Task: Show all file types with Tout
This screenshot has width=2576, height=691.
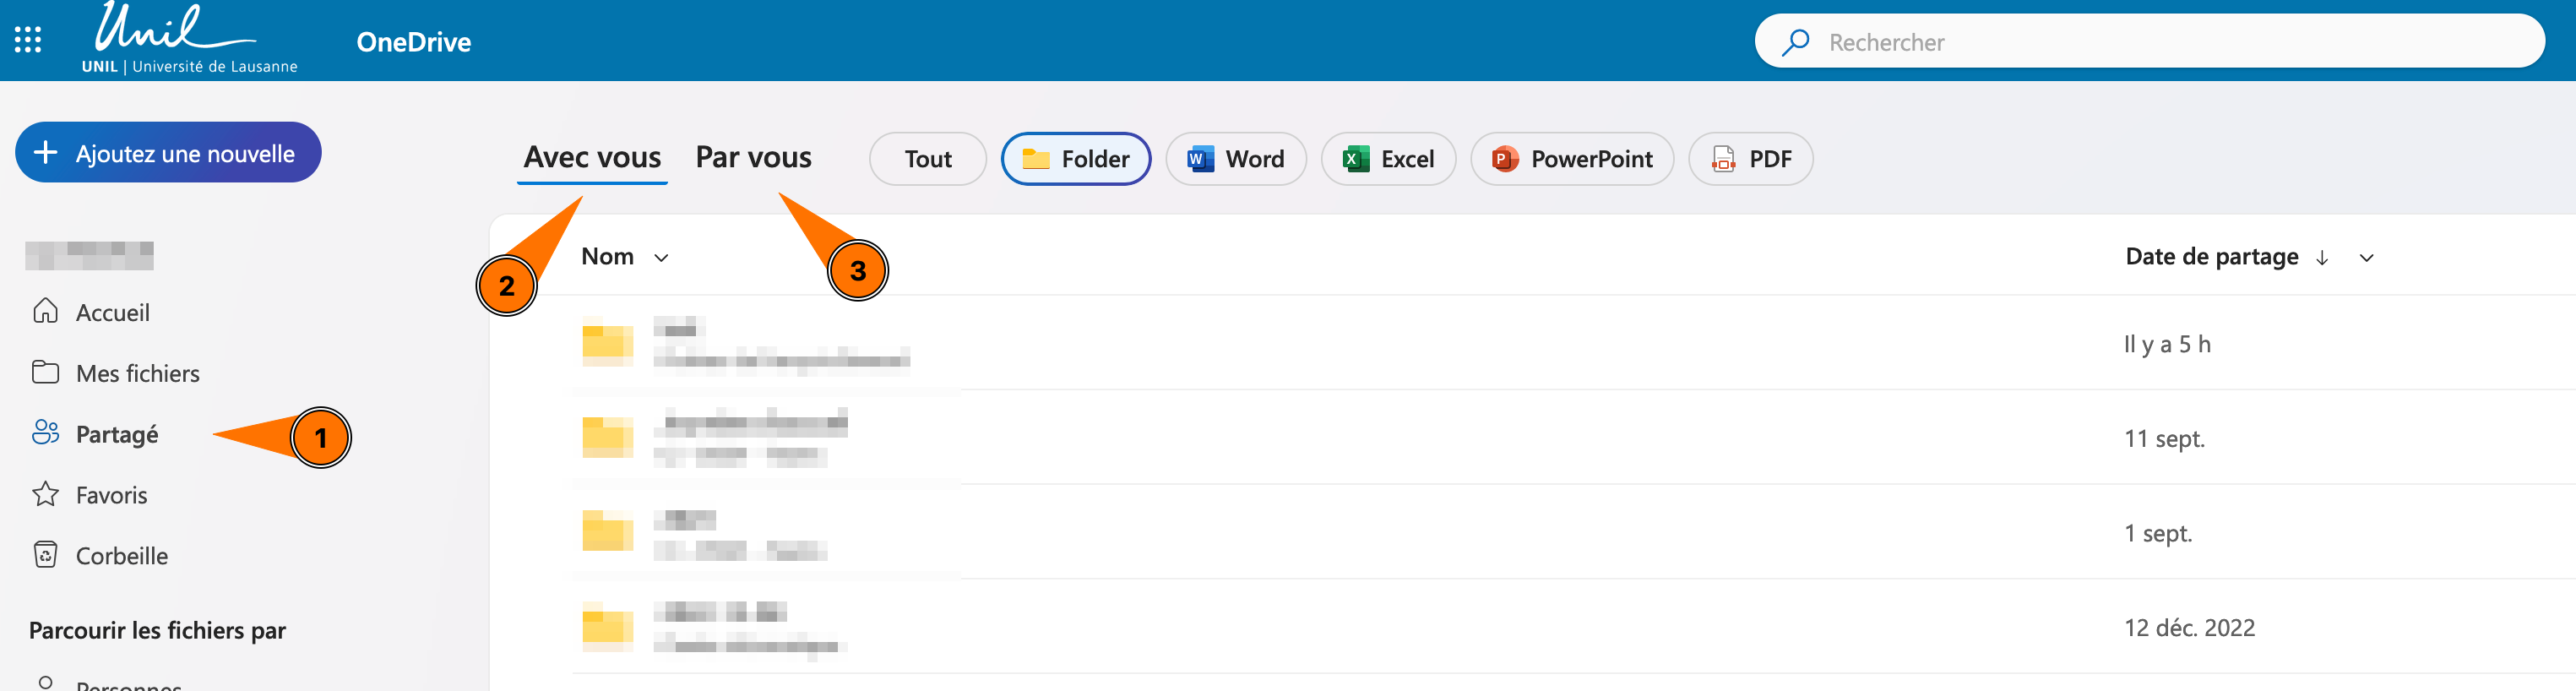Action: (927, 159)
